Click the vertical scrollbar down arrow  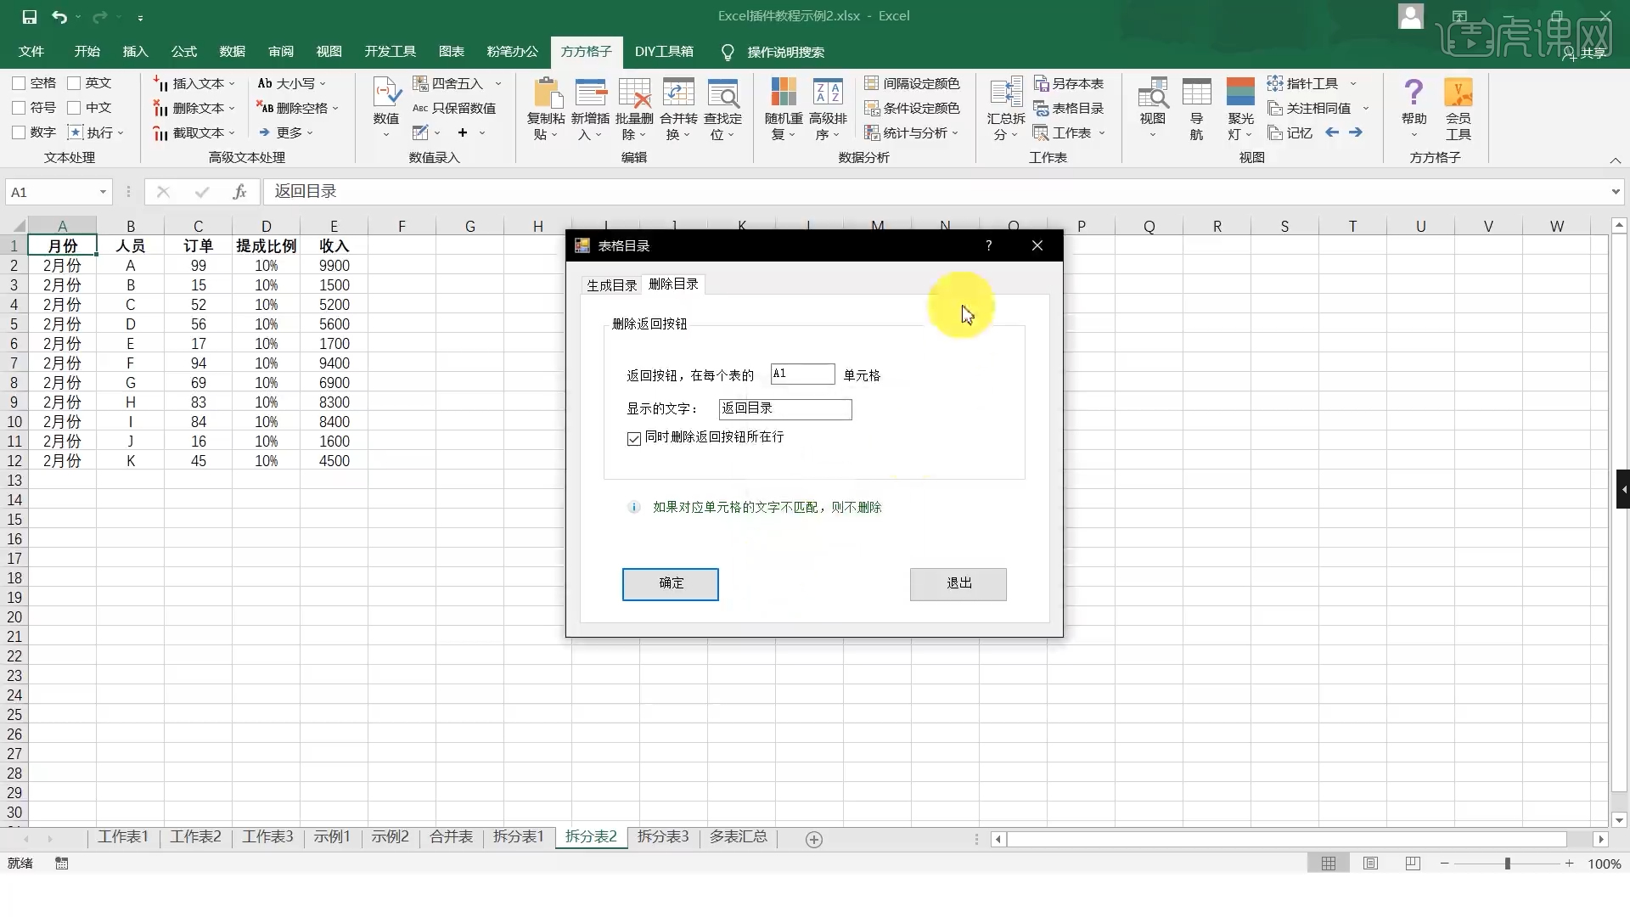pos(1619,820)
